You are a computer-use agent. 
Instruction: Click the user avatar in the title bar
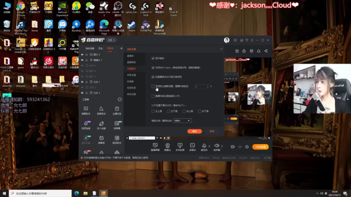click(226, 40)
